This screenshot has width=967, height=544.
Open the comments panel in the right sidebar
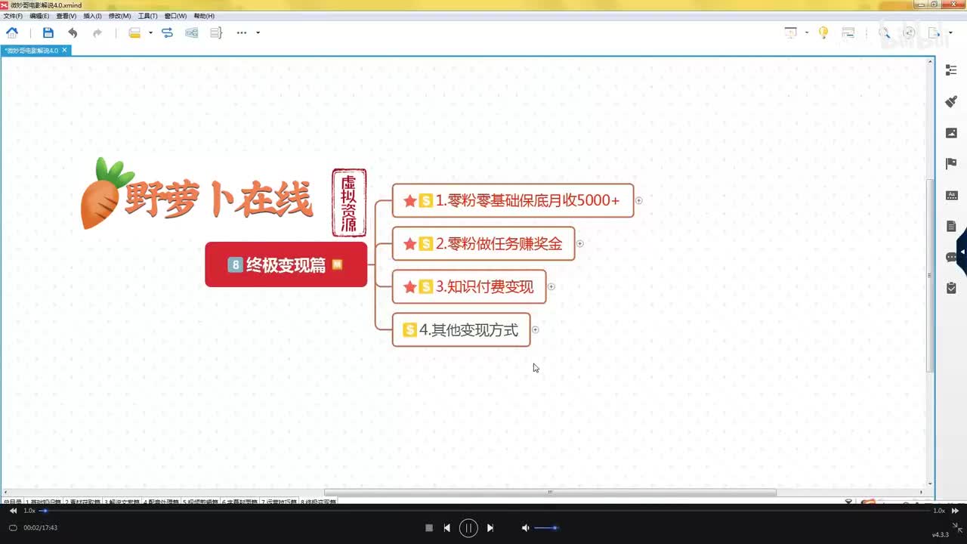951,257
